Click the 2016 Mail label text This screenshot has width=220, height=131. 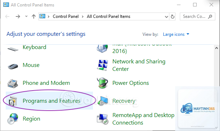point(120,51)
